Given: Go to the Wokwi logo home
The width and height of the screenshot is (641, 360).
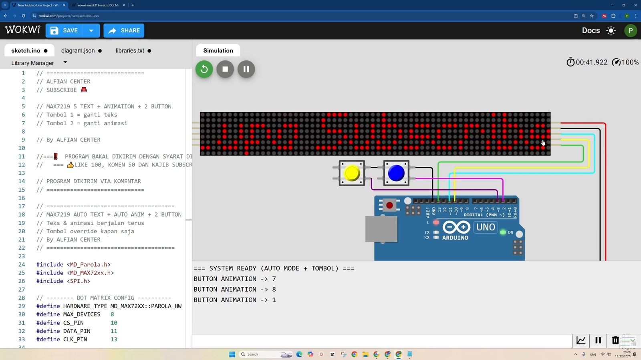Looking at the screenshot, I should [23, 30].
